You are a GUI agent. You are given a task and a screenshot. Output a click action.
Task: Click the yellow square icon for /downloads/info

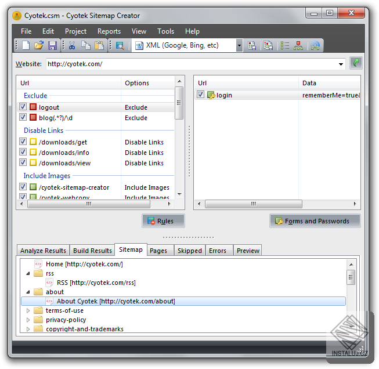point(33,152)
